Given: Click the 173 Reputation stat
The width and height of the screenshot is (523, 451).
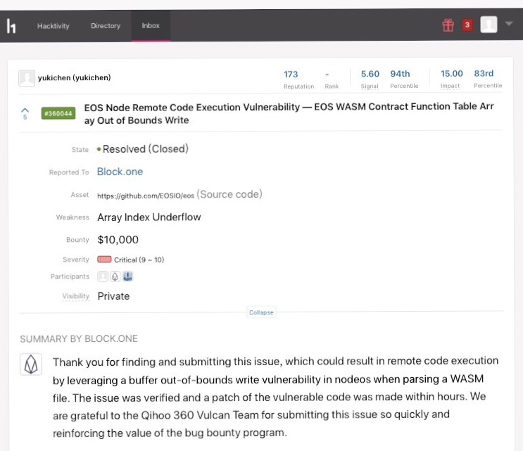Looking at the screenshot, I should pyautogui.click(x=291, y=74).
